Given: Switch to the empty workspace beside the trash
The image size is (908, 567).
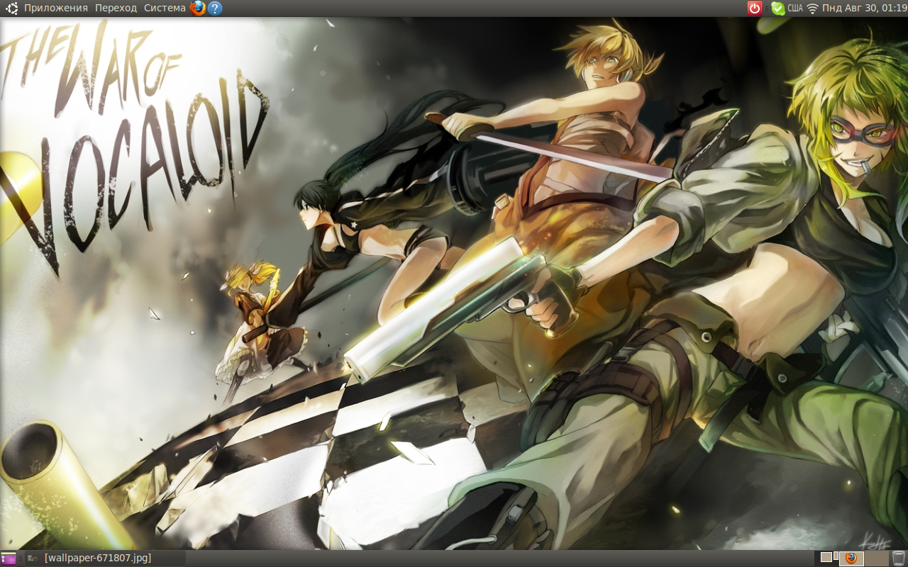Looking at the screenshot, I should tap(876, 558).
